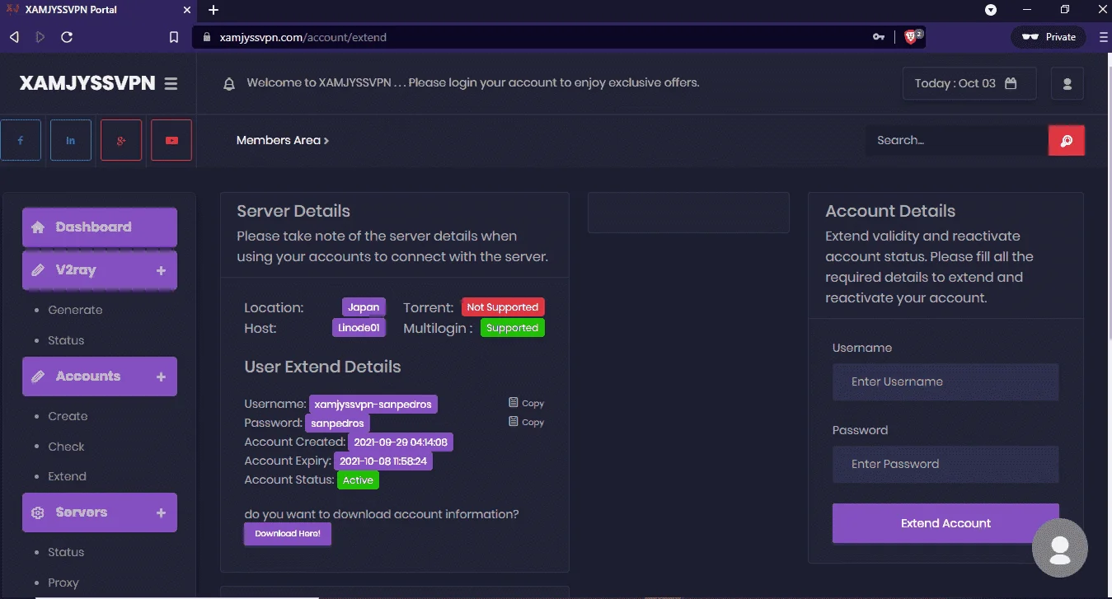The height and width of the screenshot is (599, 1112).
Task: Click the Linode01 host badge
Action: click(x=359, y=328)
